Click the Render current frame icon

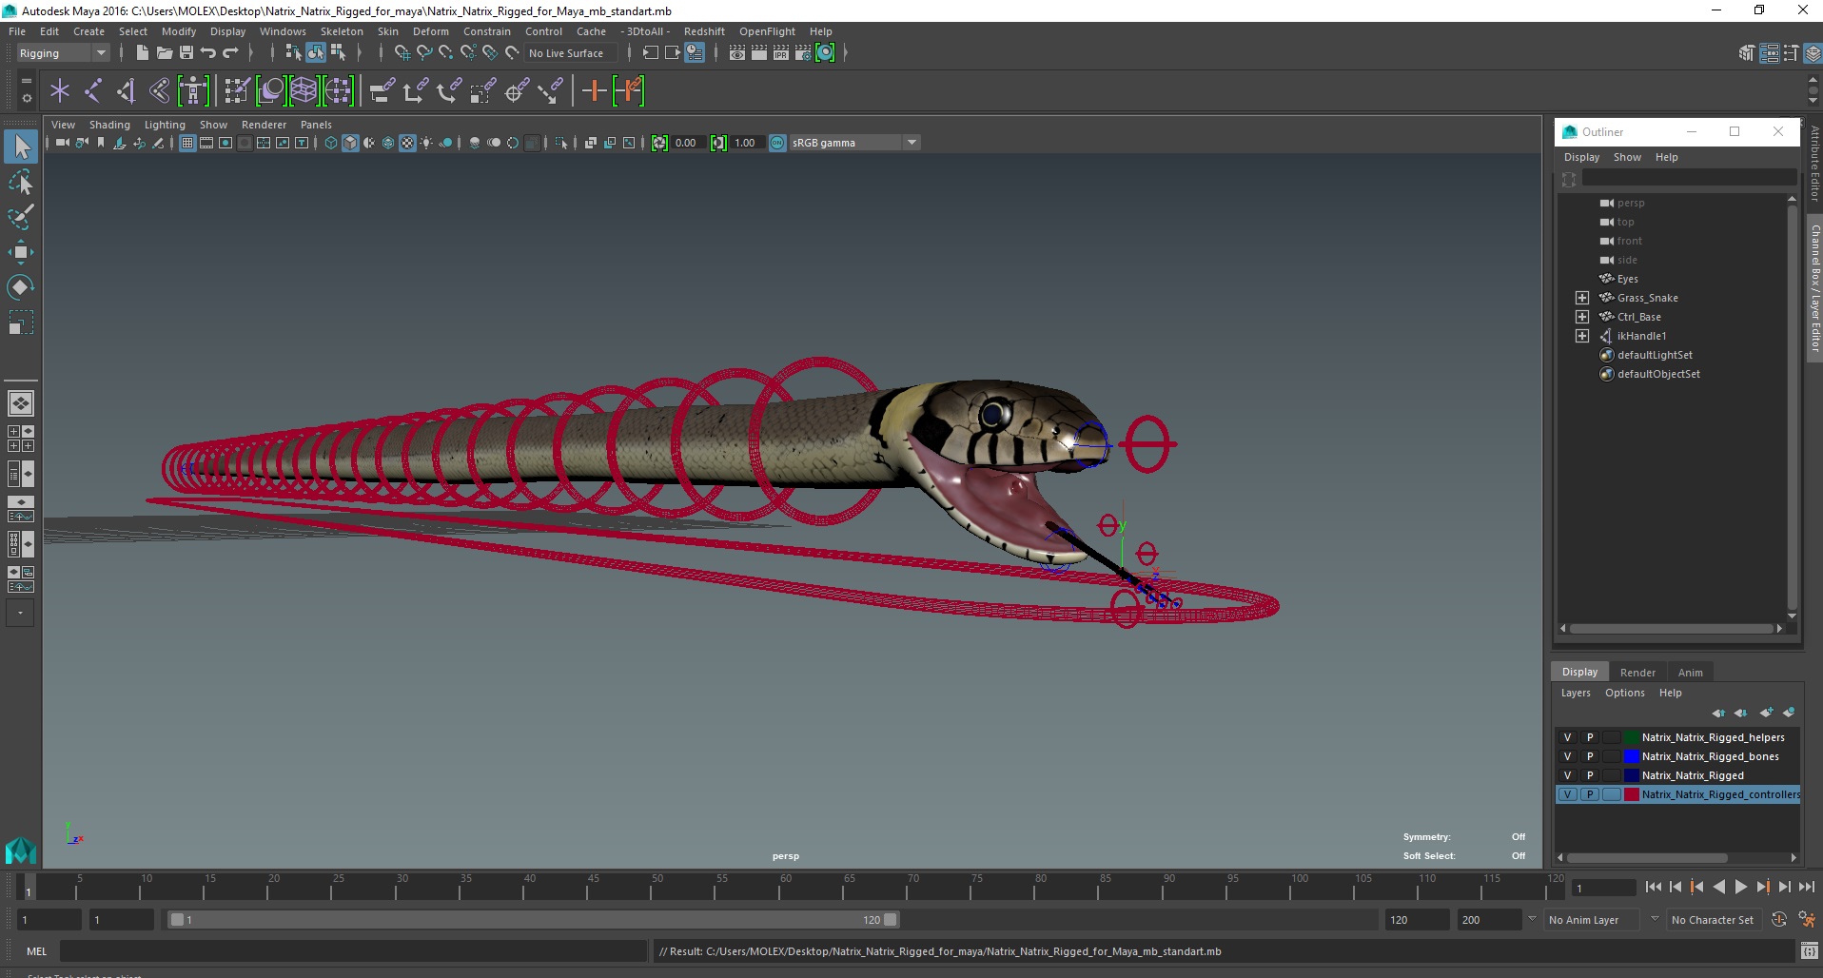tap(759, 53)
